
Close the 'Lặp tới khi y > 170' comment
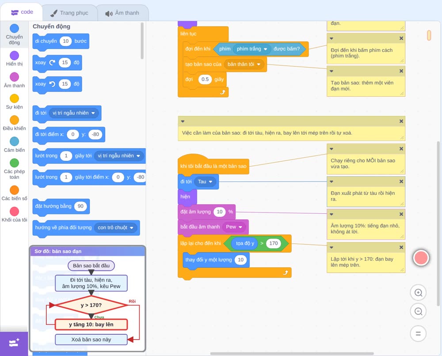click(401, 247)
